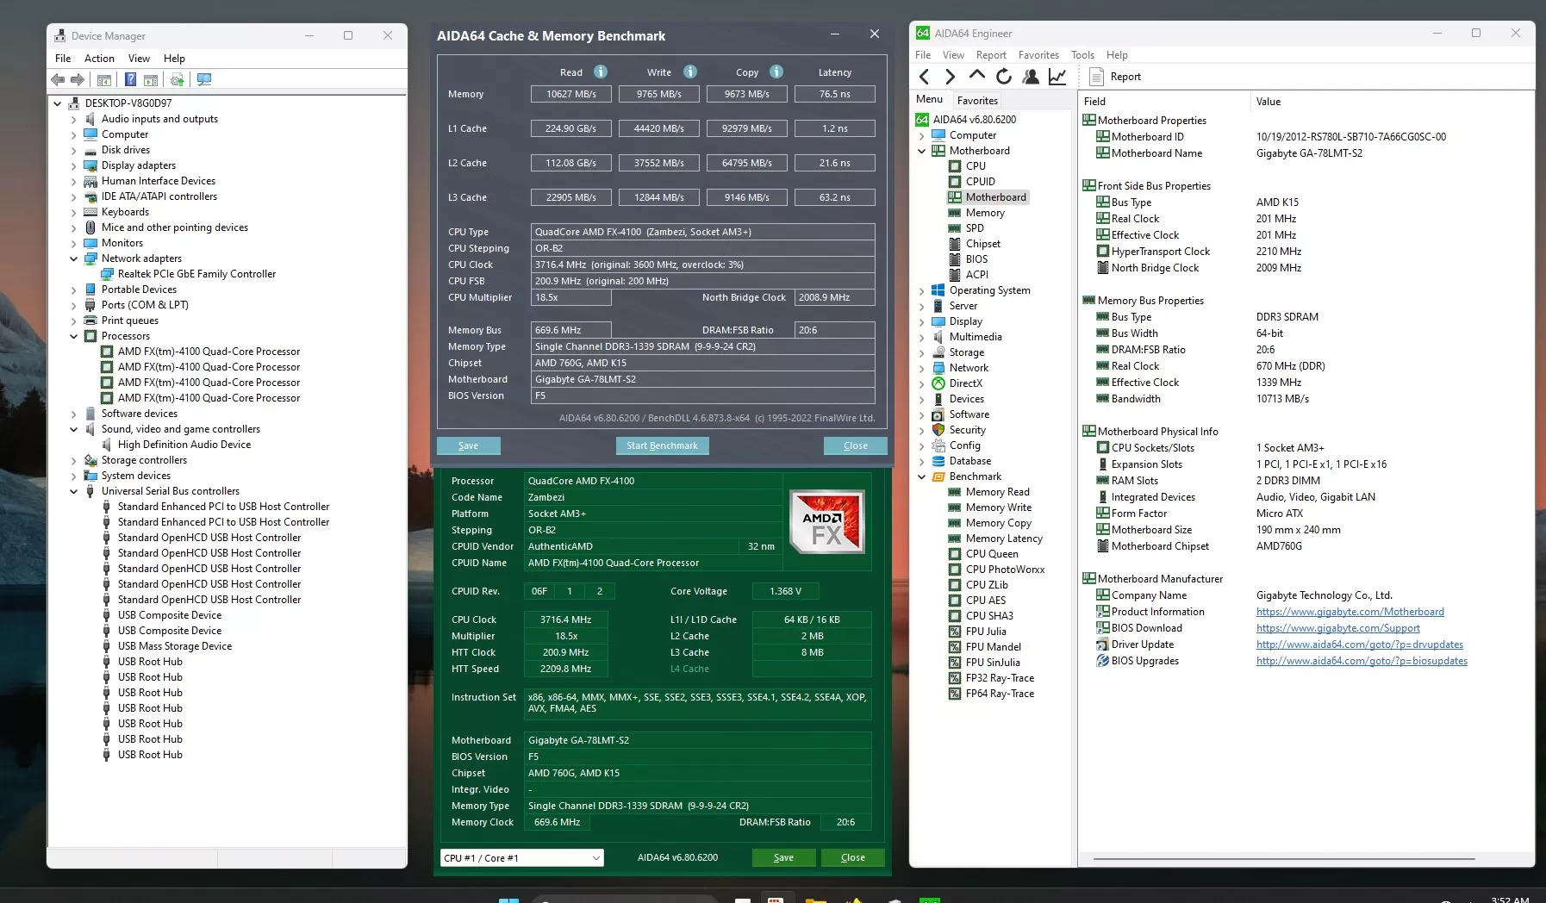Click memory read value 10627 MB/s
The width and height of the screenshot is (1546, 903).
click(570, 94)
